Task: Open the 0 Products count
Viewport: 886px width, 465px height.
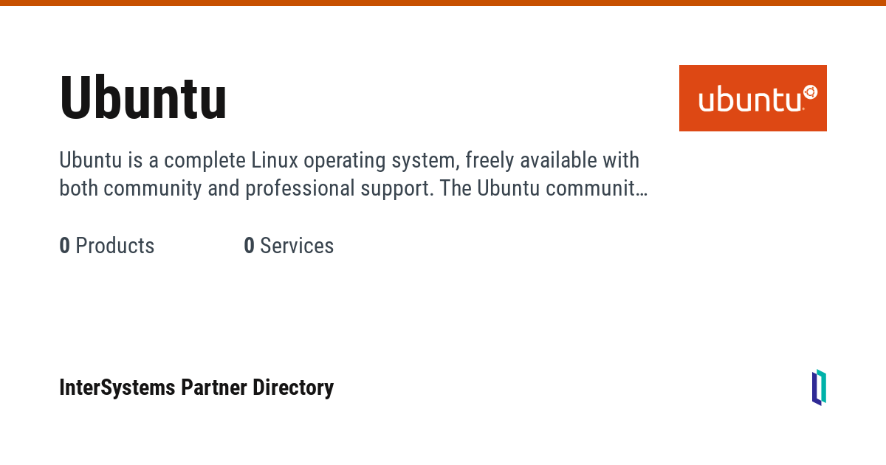Action: 107,246
